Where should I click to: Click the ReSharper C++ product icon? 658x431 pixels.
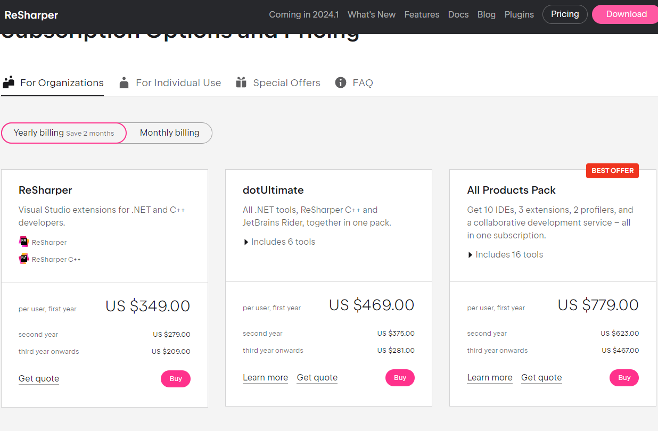(x=24, y=259)
